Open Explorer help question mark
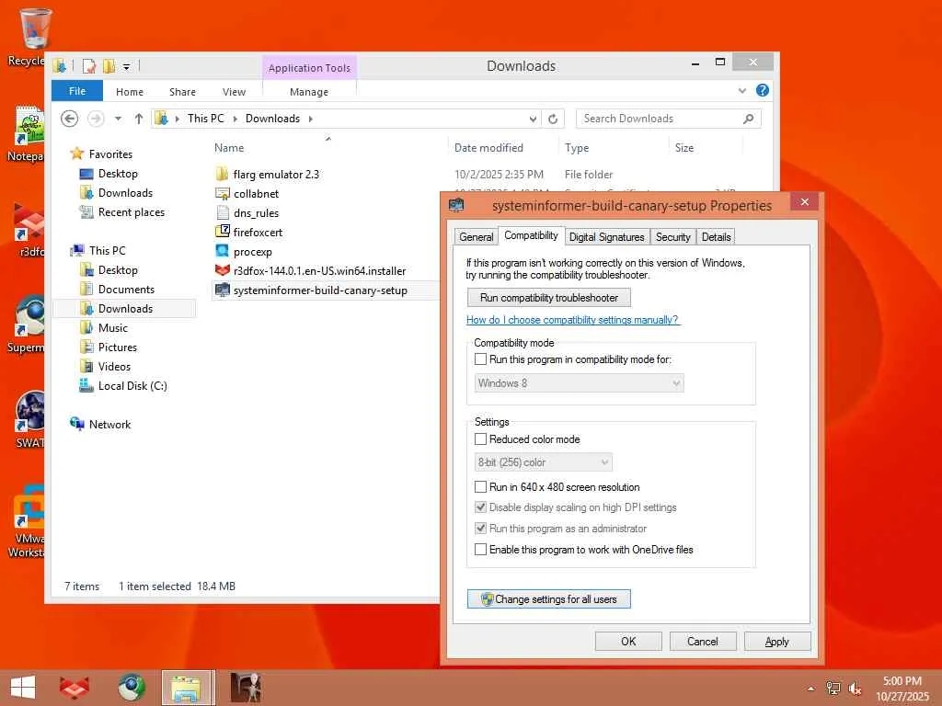The height and width of the screenshot is (706, 942). (763, 90)
